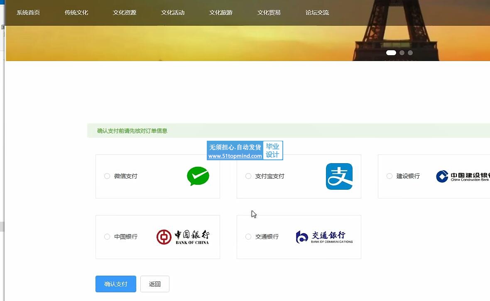Show first carousel slide indicator
Screen dimensions: 490x301
tap(391, 53)
